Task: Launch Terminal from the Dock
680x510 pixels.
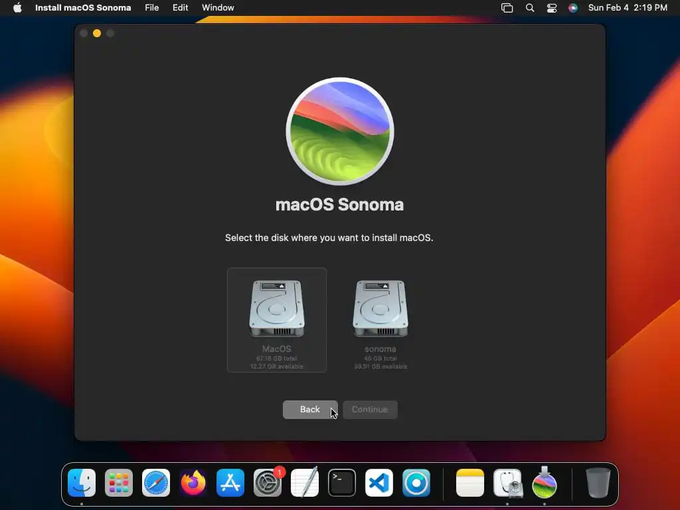Action: click(x=342, y=483)
